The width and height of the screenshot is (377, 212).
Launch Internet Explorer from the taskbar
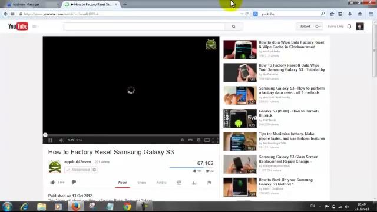[x=24, y=207]
